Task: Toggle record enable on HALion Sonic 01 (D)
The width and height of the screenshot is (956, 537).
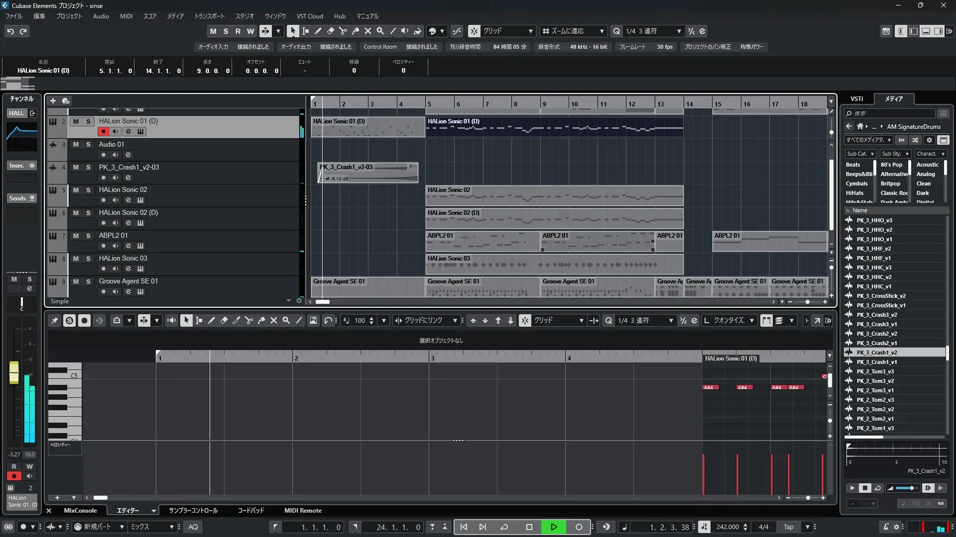Action: click(x=103, y=132)
